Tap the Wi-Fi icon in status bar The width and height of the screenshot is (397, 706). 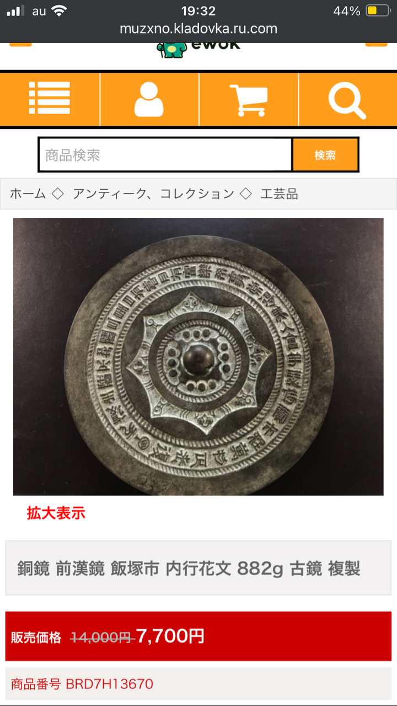pos(59,10)
